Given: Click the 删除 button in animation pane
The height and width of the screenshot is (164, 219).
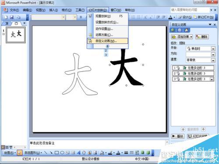Looking at the screenshot, I should point(202,37).
